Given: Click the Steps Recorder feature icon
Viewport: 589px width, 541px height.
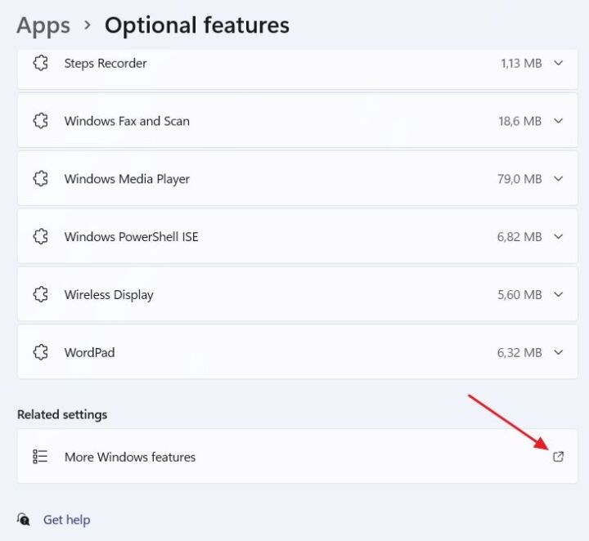Looking at the screenshot, I should pyautogui.click(x=40, y=63).
